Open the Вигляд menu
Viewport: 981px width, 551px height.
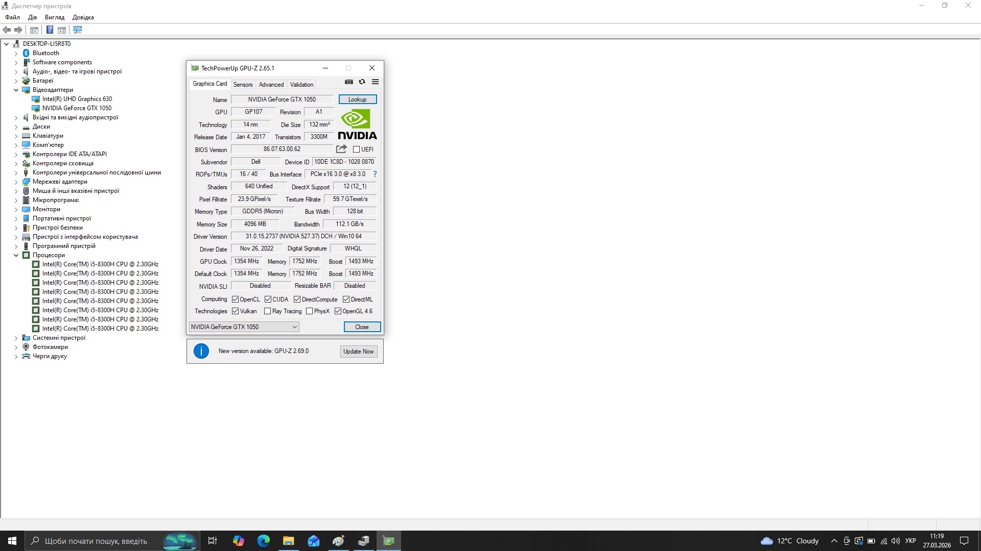point(54,17)
